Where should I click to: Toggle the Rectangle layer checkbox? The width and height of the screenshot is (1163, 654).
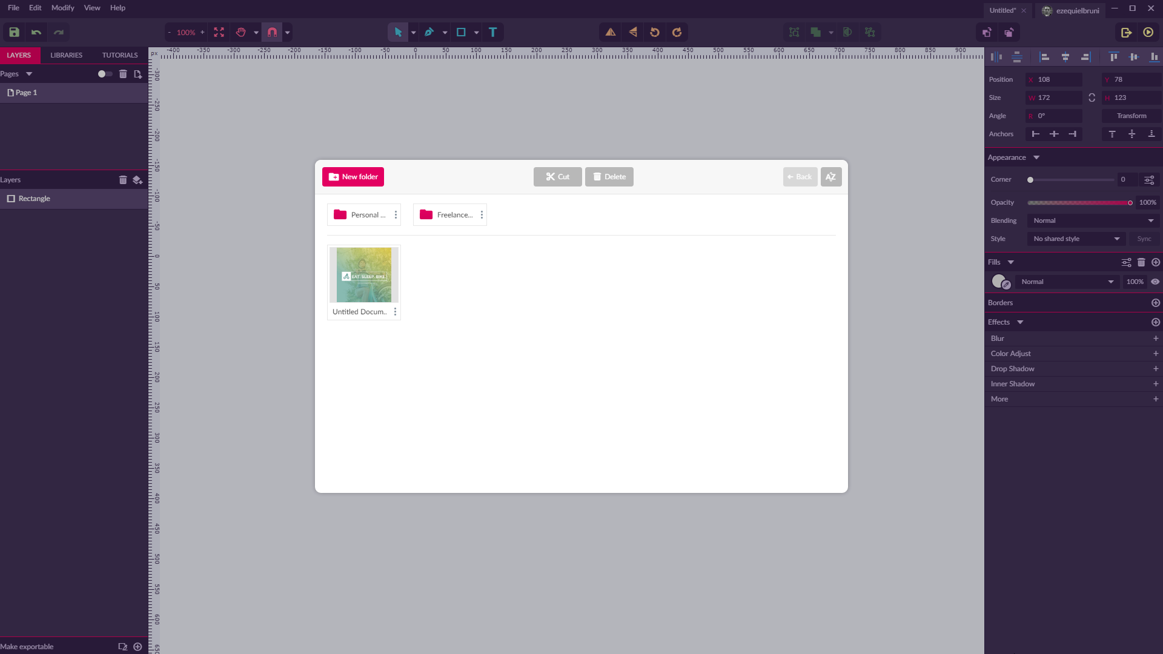point(11,199)
